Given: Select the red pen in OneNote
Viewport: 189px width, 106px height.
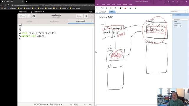Looking at the screenshot, I should point(126,8).
